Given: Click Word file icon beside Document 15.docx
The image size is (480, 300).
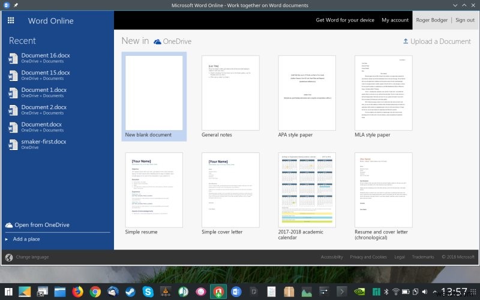Looking at the screenshot, I should (x=13, y=76).
